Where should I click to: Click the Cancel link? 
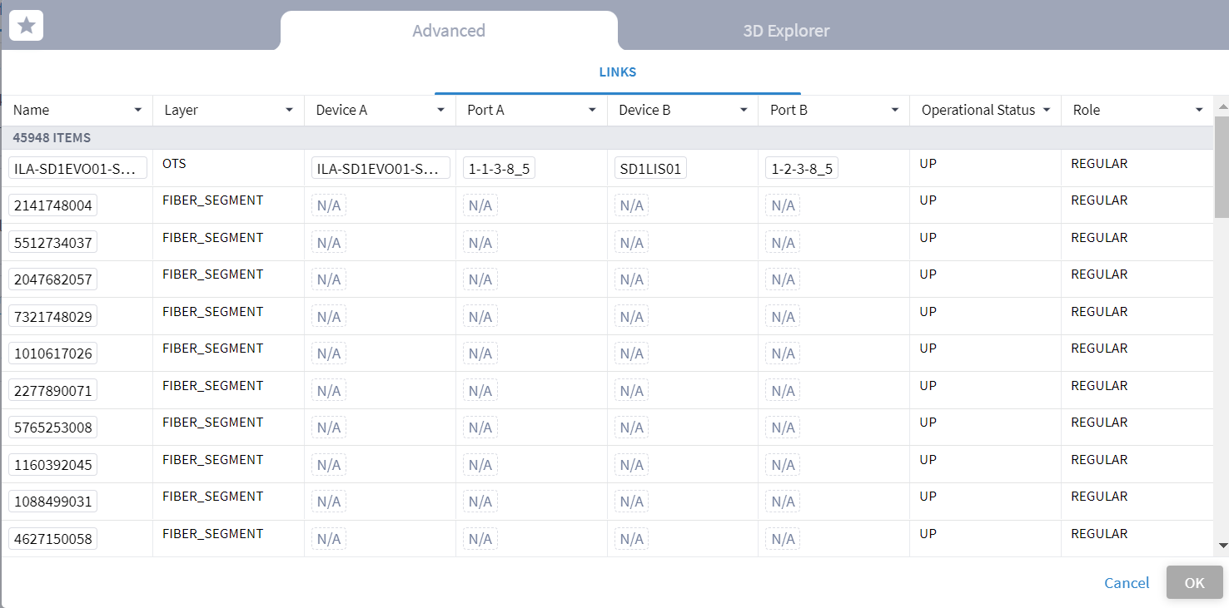[x=1127, y=583]
